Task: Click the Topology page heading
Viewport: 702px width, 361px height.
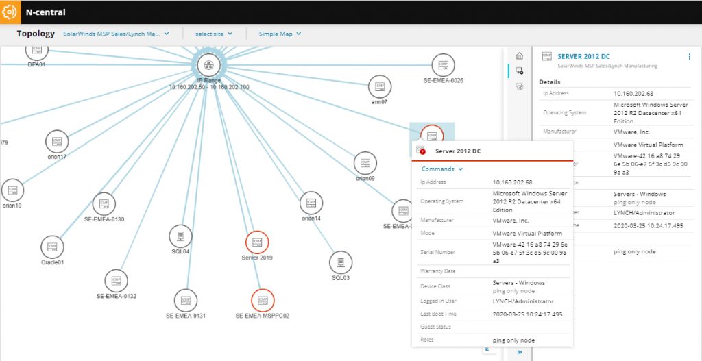Action: [36, 34]
